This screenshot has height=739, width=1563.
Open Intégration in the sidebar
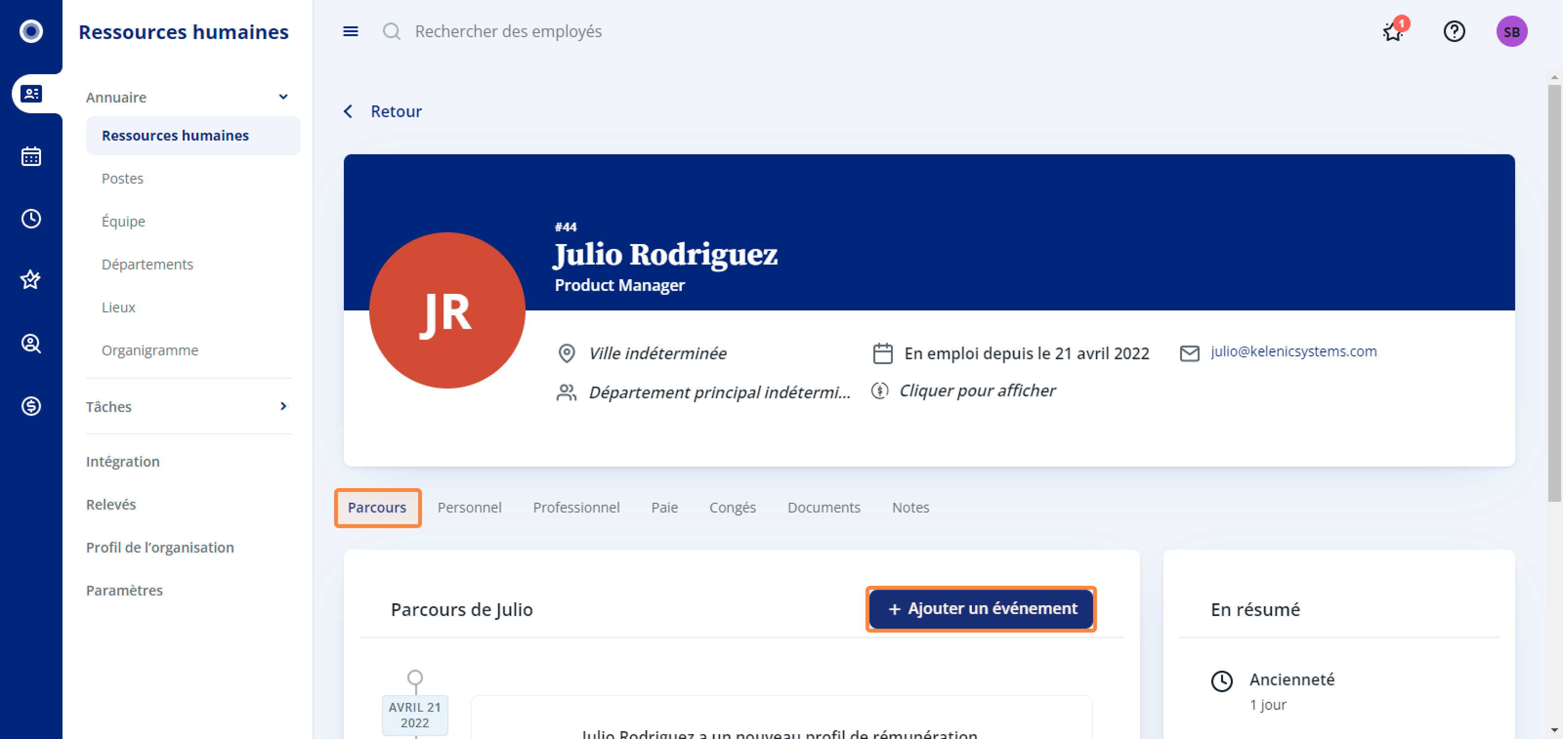(123, 462)
